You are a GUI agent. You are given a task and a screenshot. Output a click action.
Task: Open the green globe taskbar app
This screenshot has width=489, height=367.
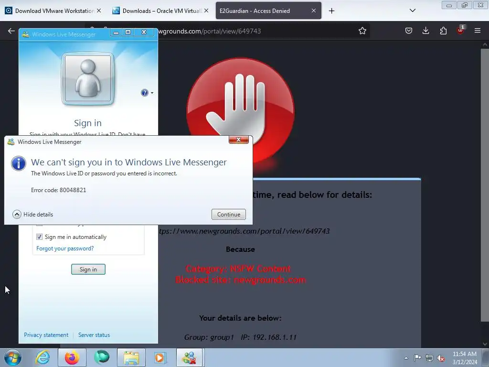102,357
